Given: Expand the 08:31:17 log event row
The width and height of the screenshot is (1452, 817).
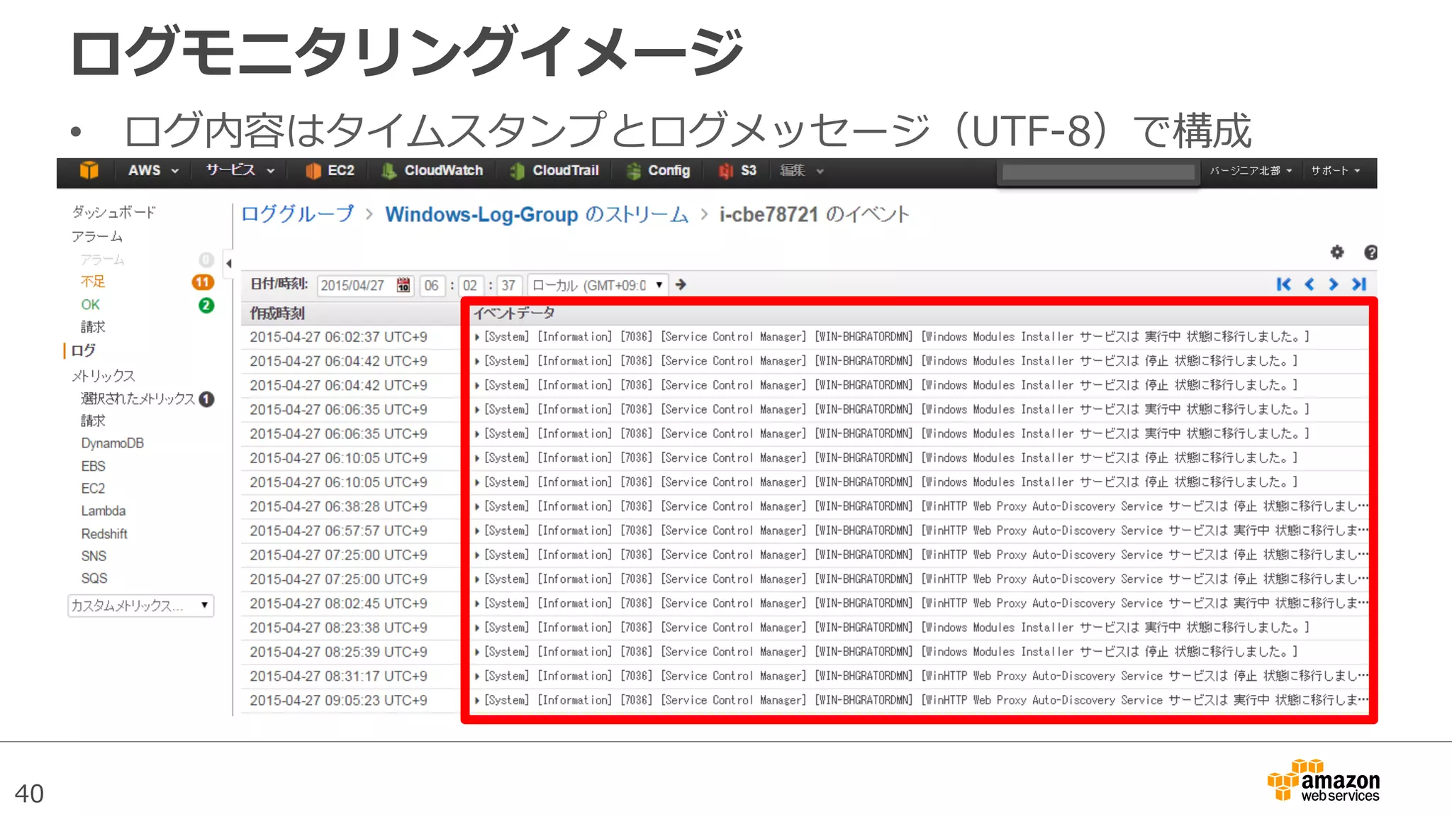Looking at the screenshot, I should pos(477,676).
